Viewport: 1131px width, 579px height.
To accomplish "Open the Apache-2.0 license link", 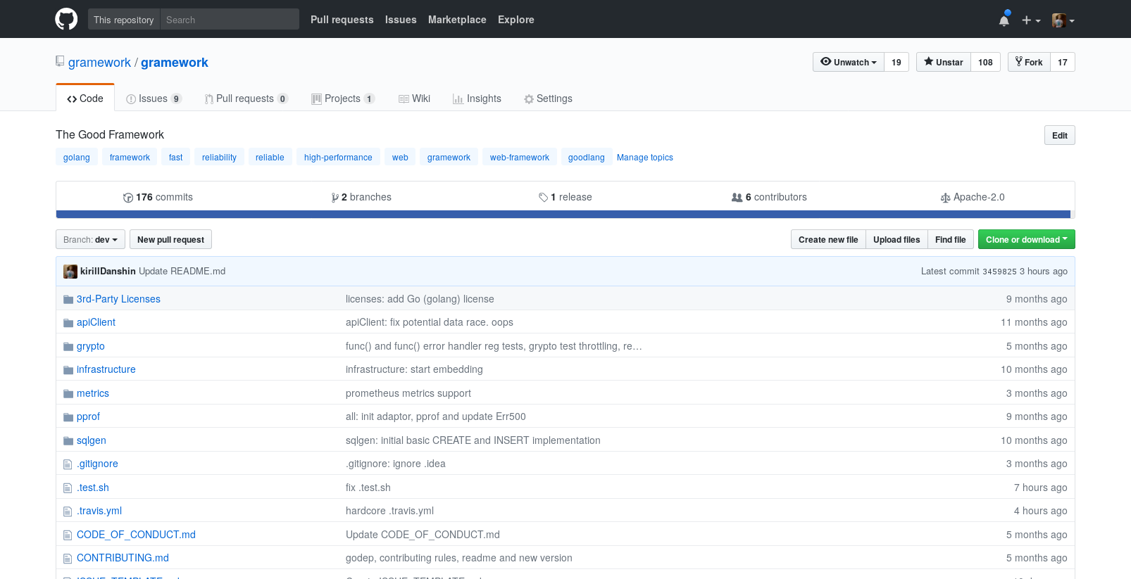I will [x=973, y=197].
